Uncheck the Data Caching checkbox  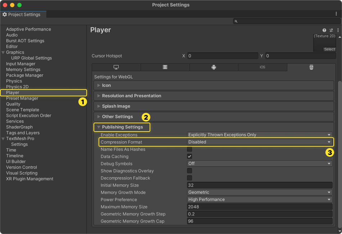(x=190, y=156)
